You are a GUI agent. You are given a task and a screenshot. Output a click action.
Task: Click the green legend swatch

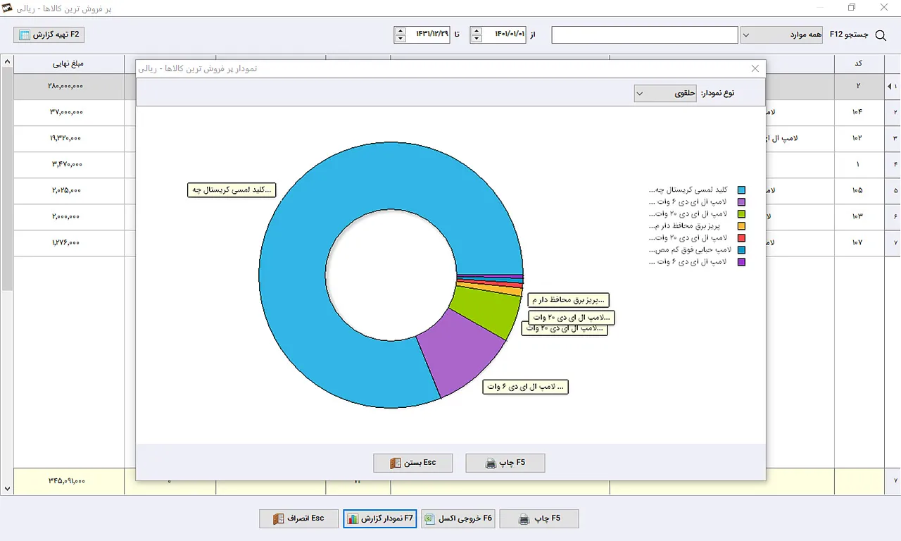(741, 214)
